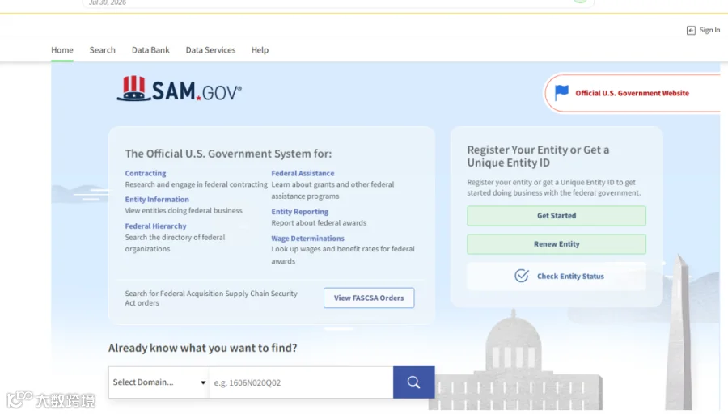Click the Renew Entity button

(x=557, y=244)
